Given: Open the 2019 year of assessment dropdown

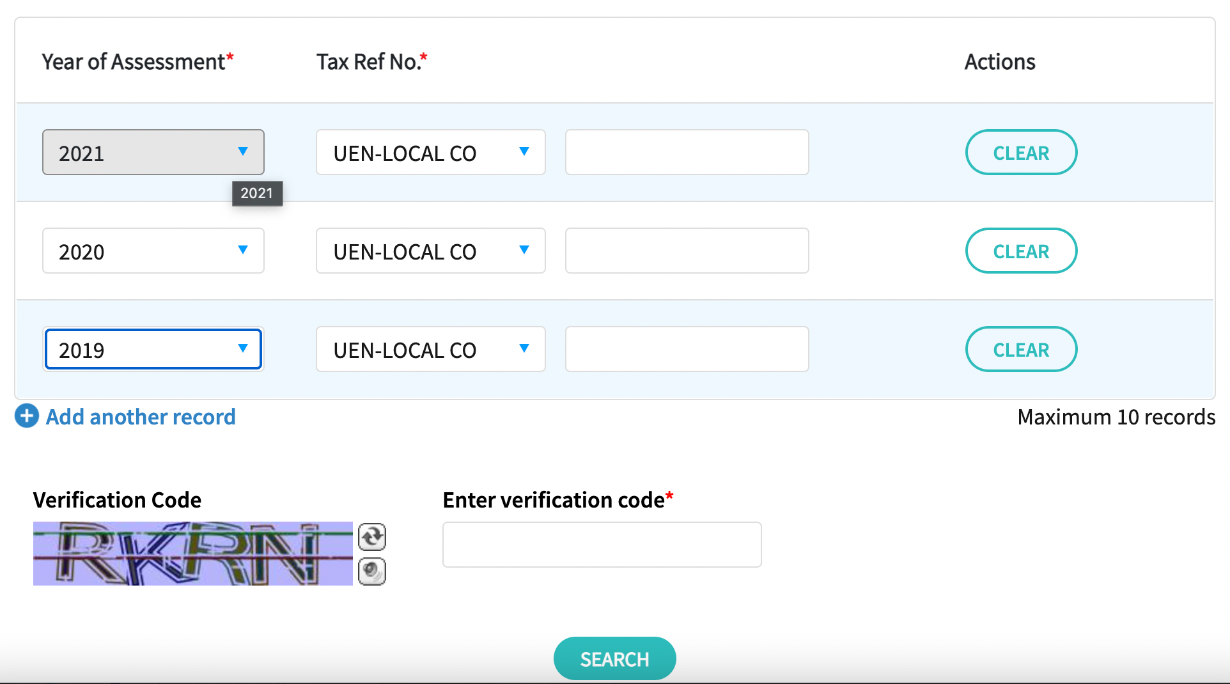Looking at the screenshot, I should pyautogui.click(x=153, y=349).
